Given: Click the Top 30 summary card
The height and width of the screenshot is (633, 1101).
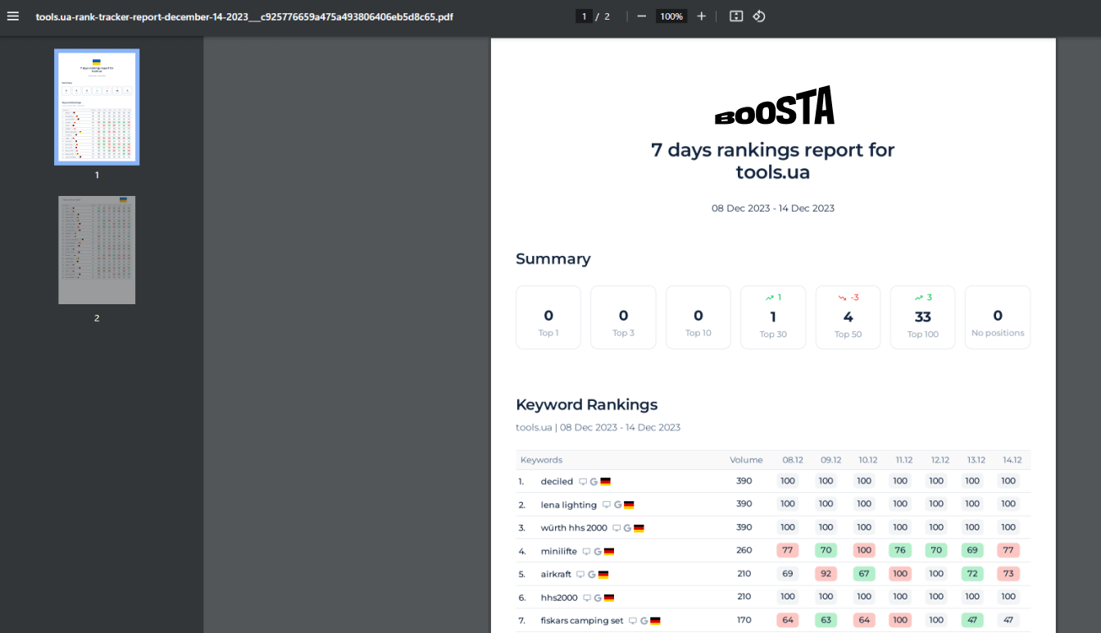Looking at the screenshot, I should (x=773, y=317).
